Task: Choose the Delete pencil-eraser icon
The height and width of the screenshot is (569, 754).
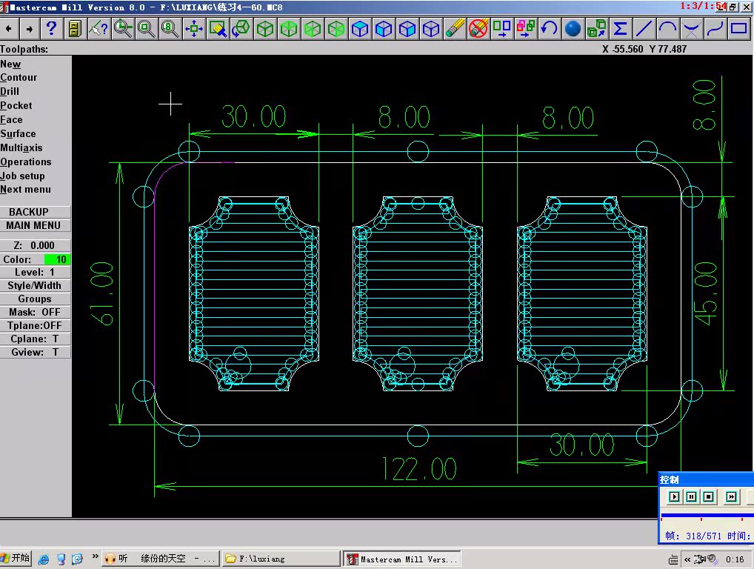Action: (x=455, y=29)
